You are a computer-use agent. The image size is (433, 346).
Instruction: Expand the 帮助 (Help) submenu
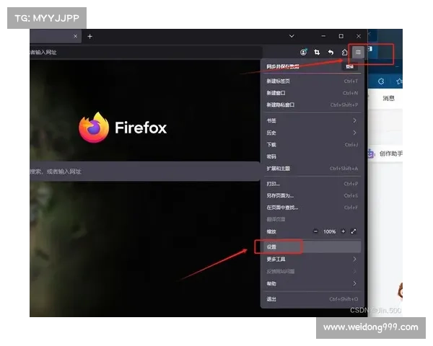coord(312,283)
